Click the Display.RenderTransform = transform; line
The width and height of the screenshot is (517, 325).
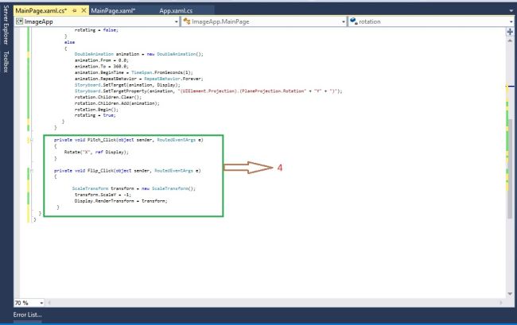click(121, 201)
